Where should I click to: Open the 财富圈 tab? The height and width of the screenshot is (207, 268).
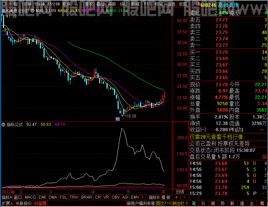click(x=40, y=203)
